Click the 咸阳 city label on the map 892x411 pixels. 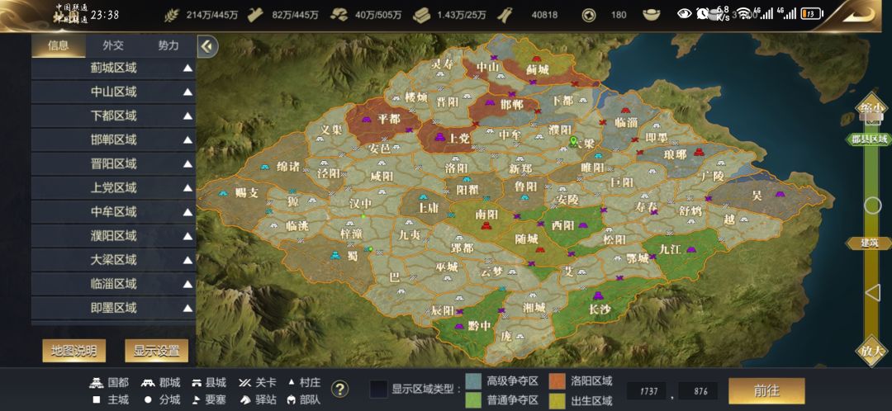coord(381,177)
